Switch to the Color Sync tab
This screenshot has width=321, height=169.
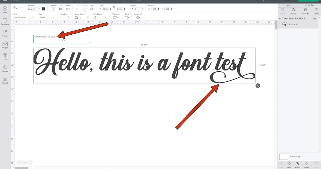(310, 5)
